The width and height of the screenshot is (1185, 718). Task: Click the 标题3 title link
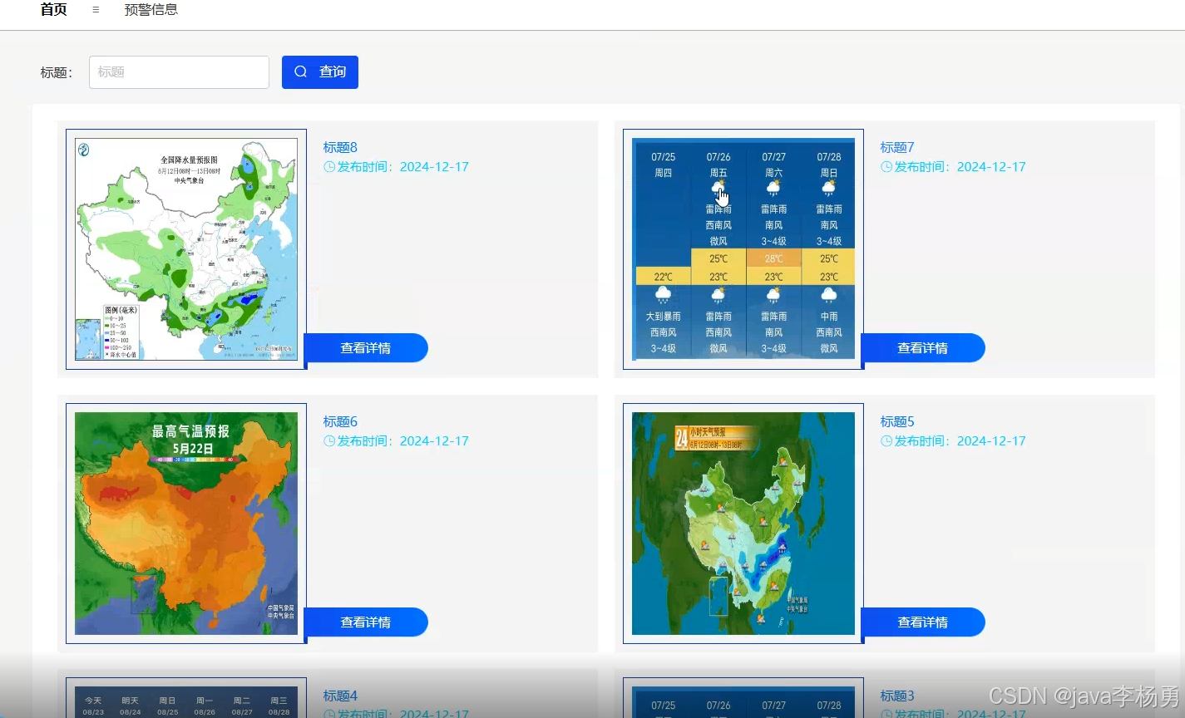tap(897, 696)
